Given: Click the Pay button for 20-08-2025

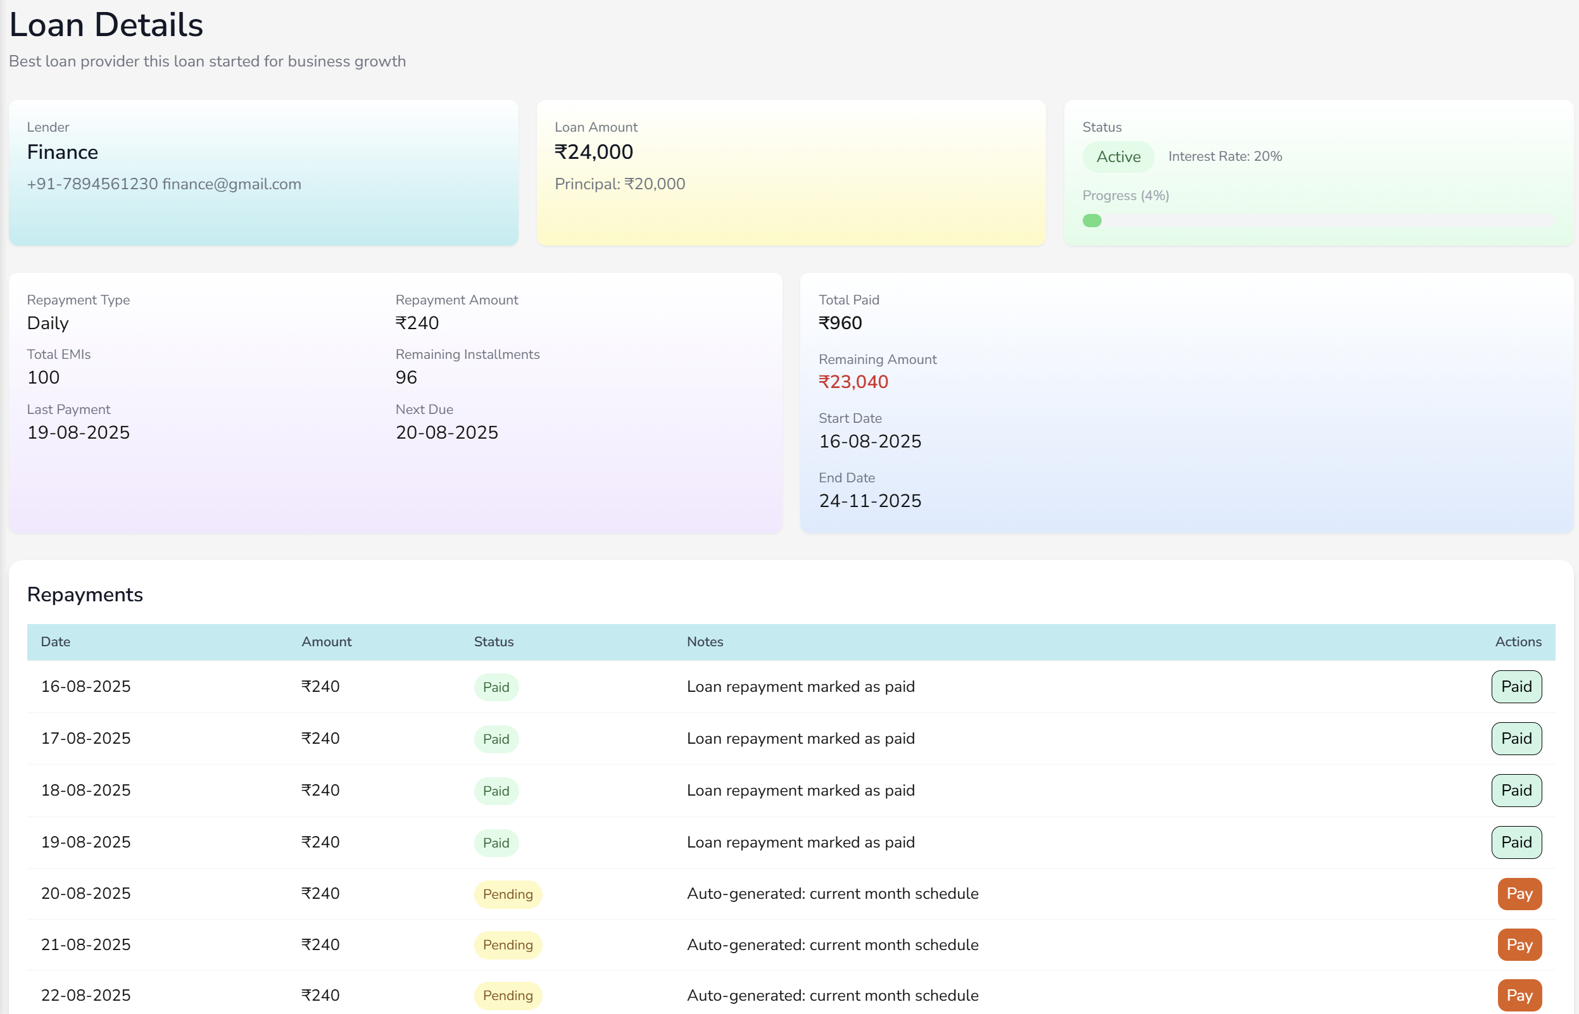Looking at the screenshot, I should click(x=1519, y=894).
